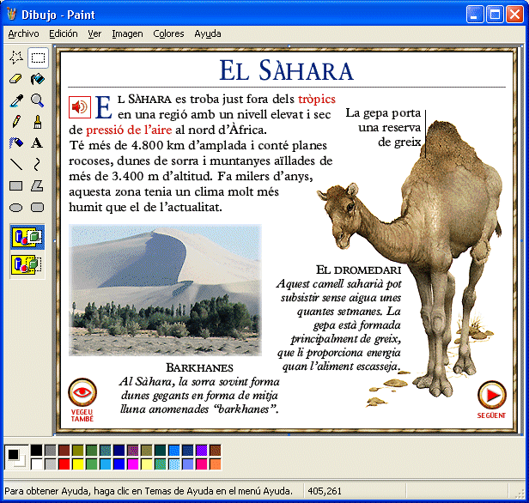Pick the dark gray color swatch
The image size is (529, 503).
(x=51, y=450)
